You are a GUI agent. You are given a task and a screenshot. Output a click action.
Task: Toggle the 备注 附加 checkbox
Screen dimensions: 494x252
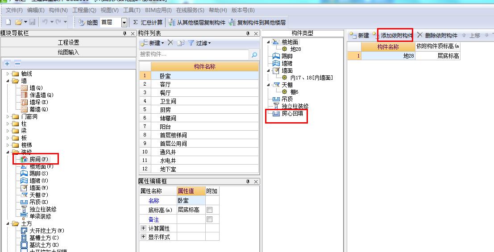click(209, 219)
